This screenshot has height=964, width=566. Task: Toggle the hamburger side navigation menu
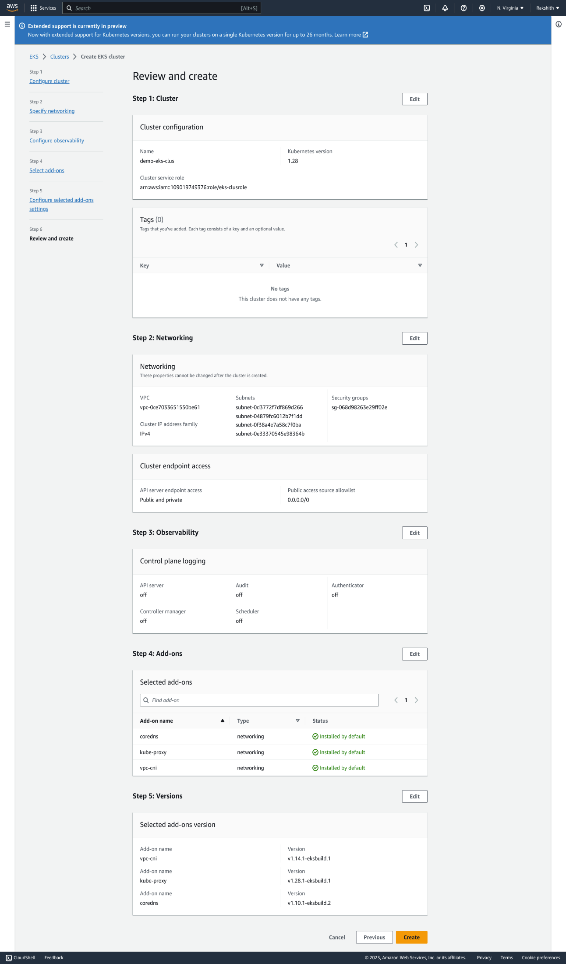[7, 25]
